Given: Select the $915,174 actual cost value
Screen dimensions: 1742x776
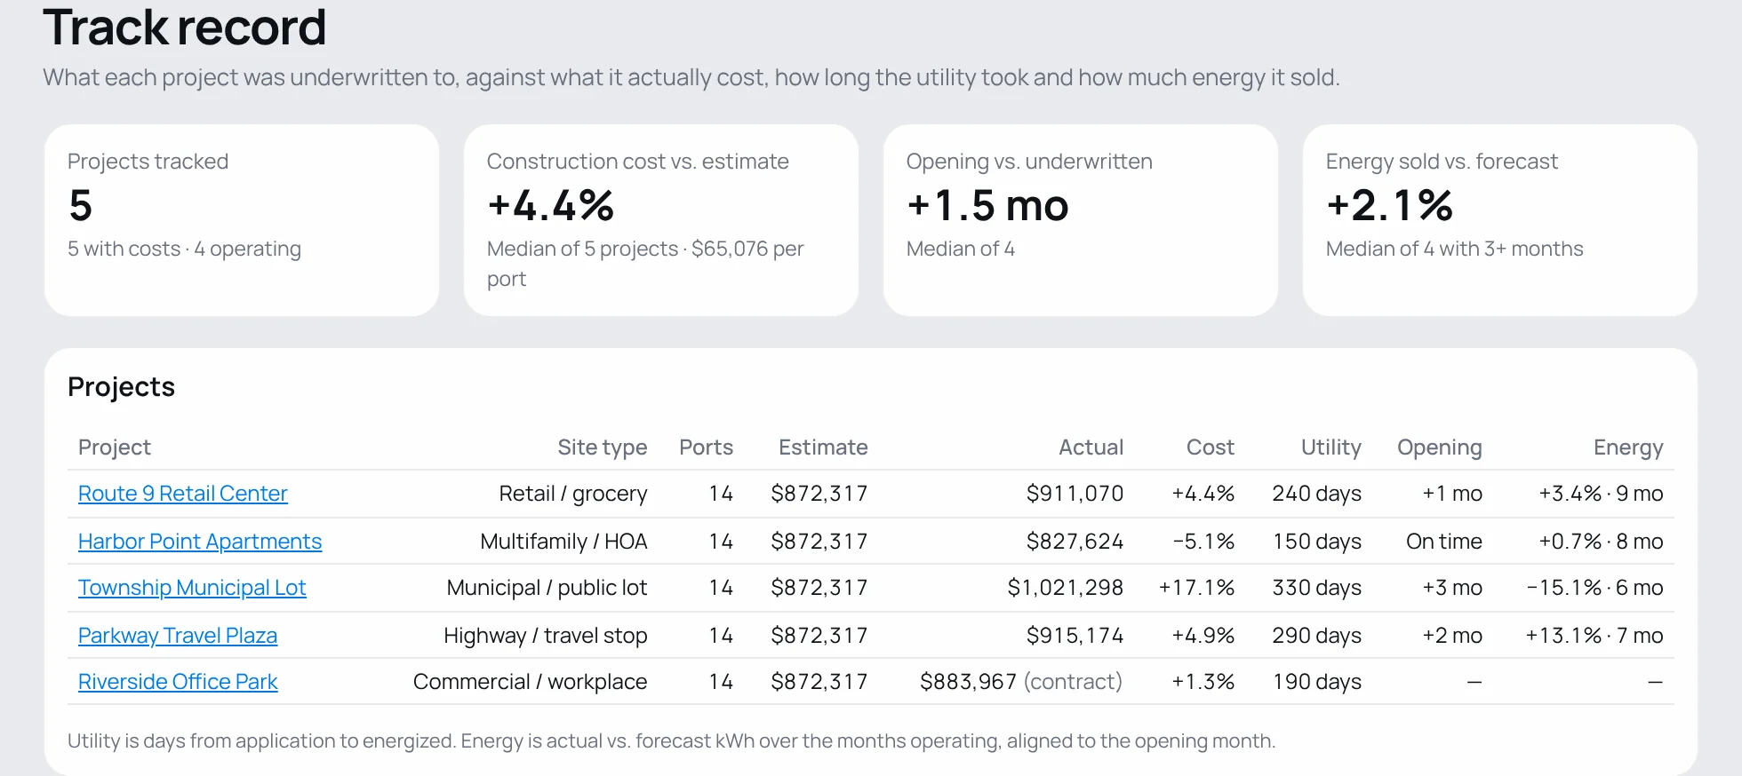Looking at the screenshot, I should (x=1075, y=636).
